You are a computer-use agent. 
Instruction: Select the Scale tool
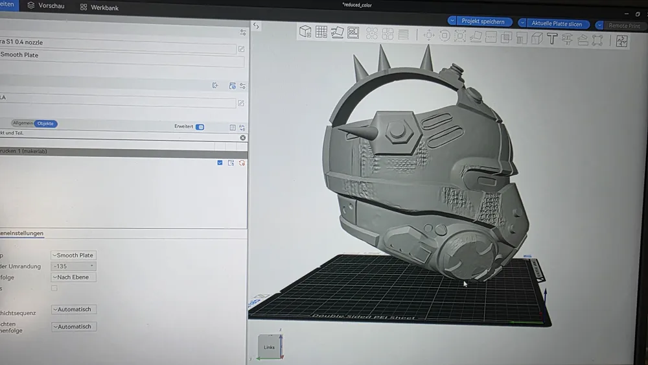(460, 36)
